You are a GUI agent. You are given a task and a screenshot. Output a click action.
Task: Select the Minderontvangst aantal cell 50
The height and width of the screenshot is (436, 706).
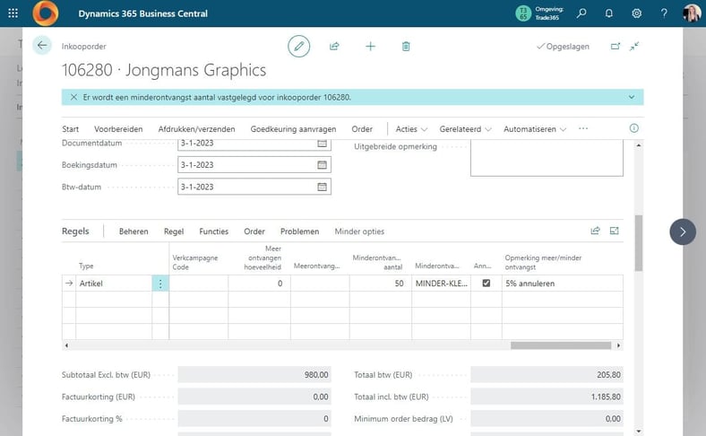tap(380, 283)
